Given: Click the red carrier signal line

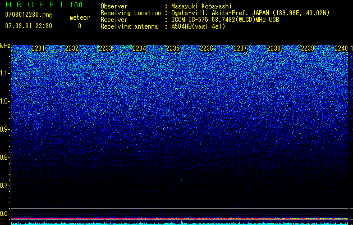Looking at the screenshot, I should 180,219.
